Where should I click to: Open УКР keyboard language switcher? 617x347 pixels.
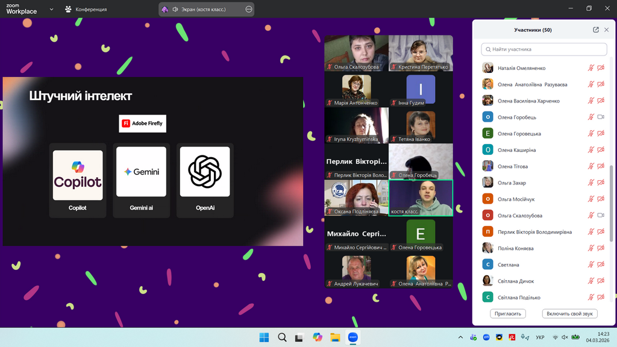tap(540, 337)
